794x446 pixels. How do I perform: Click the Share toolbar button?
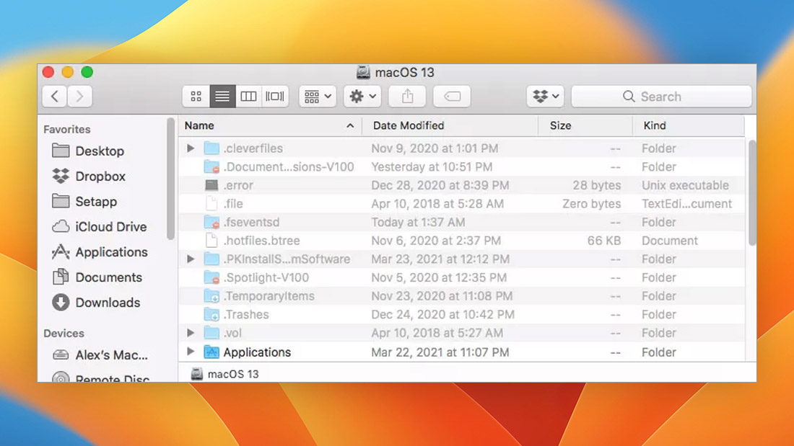[407, 96]
